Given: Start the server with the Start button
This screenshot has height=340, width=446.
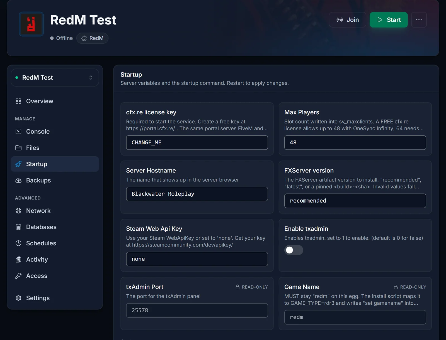Looking at the screenshot, I should 389,20.
